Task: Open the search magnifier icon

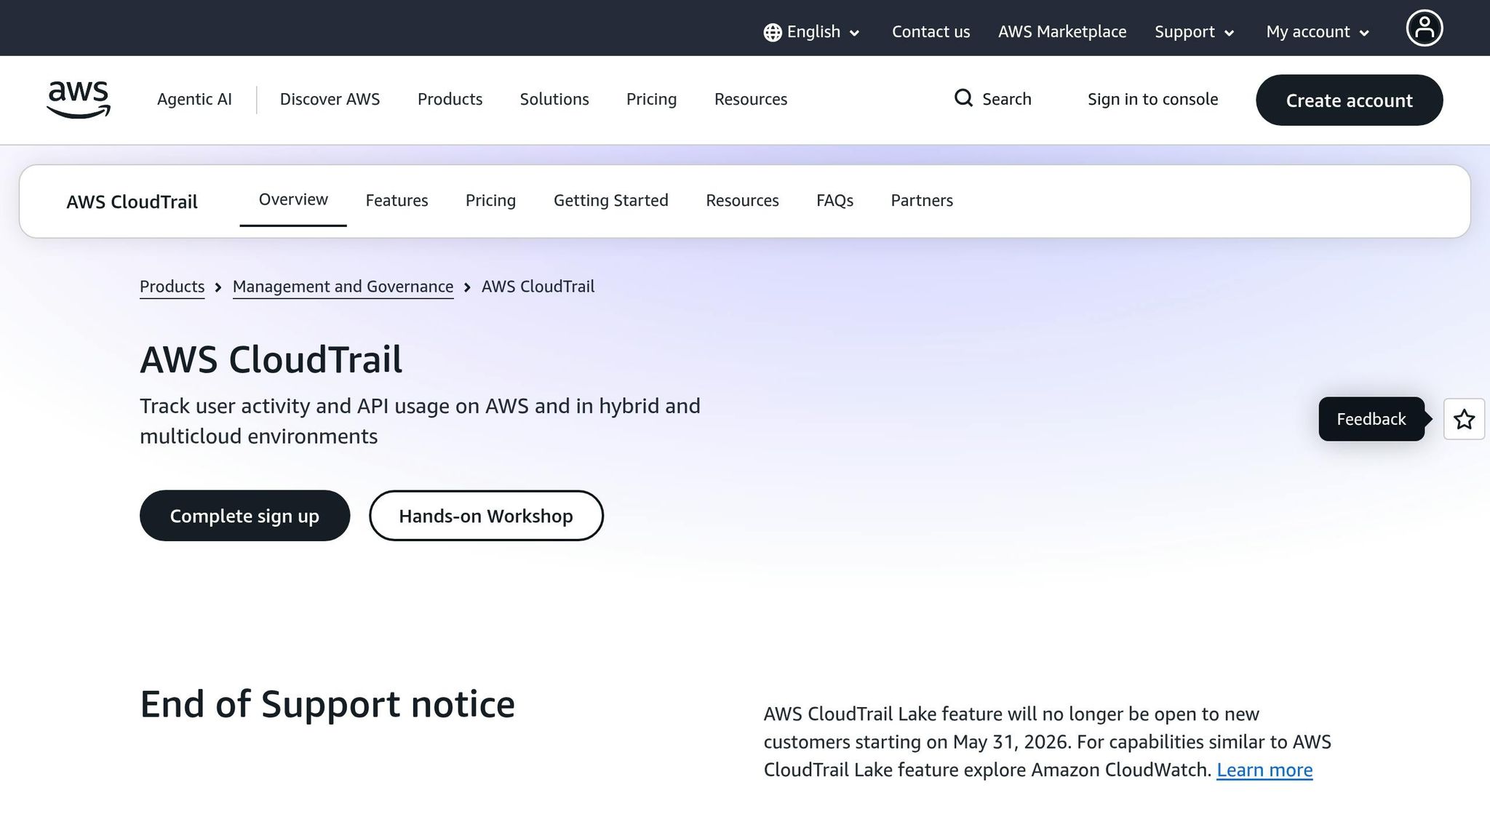Action: (x=963, y=98)
